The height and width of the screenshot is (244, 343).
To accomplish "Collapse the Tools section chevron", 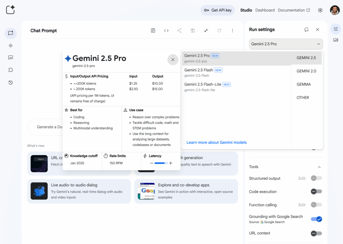I will (319, 167).
